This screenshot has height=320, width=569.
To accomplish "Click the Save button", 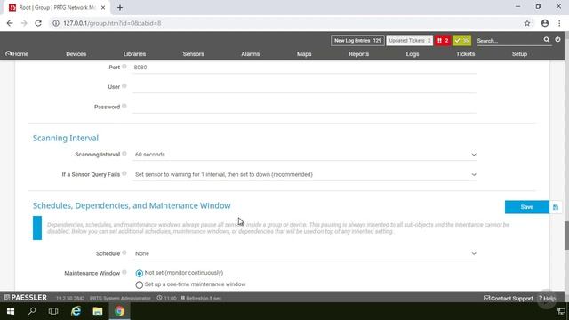I will (527, 207).
